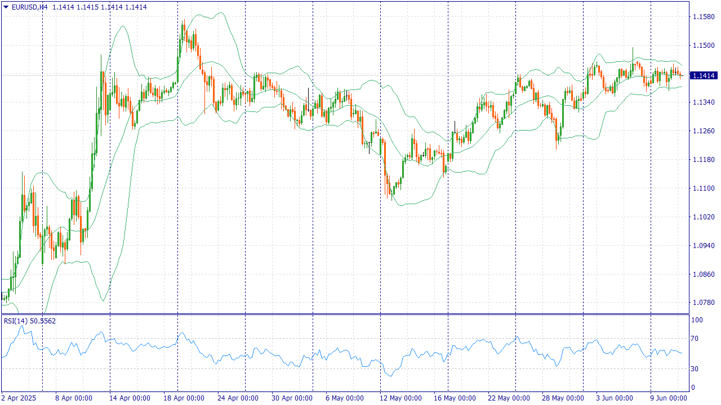This screenshot has height=405, width=721.
Task: Click the 1.1020 price axis value
Action: click(x=702, y=217)
